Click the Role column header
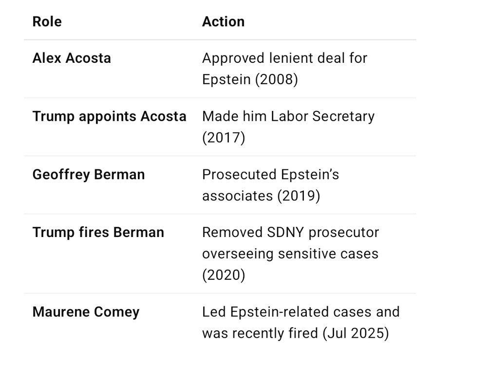Screen dimensions: 487x366 pyautogui.click(x=47, y=22)
